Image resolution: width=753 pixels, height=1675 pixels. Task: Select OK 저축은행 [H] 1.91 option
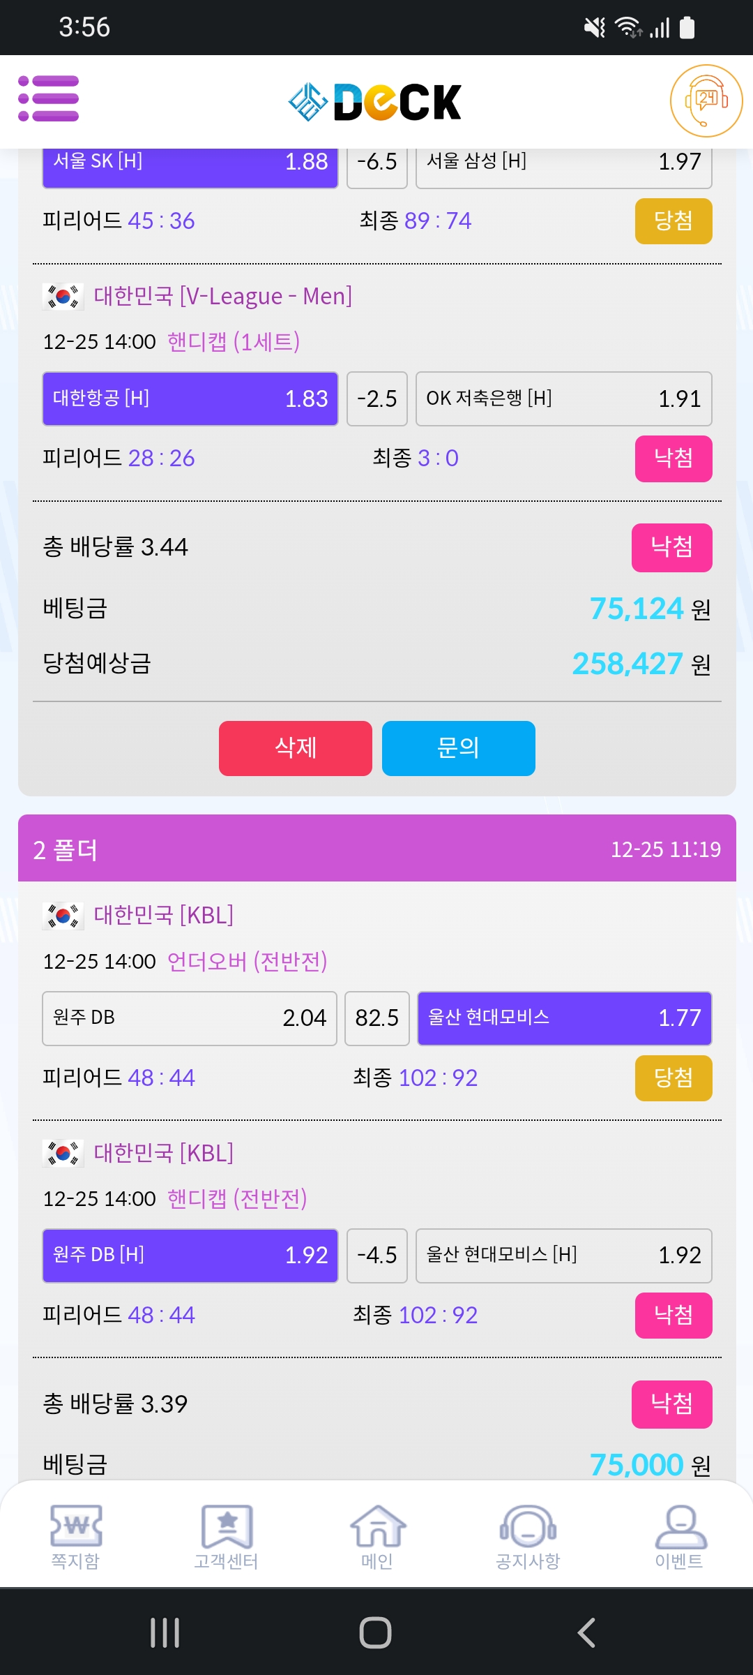click(x=563, y=399)
